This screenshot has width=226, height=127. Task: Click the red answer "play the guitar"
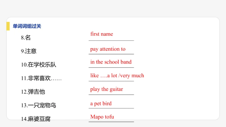(107, 89)
